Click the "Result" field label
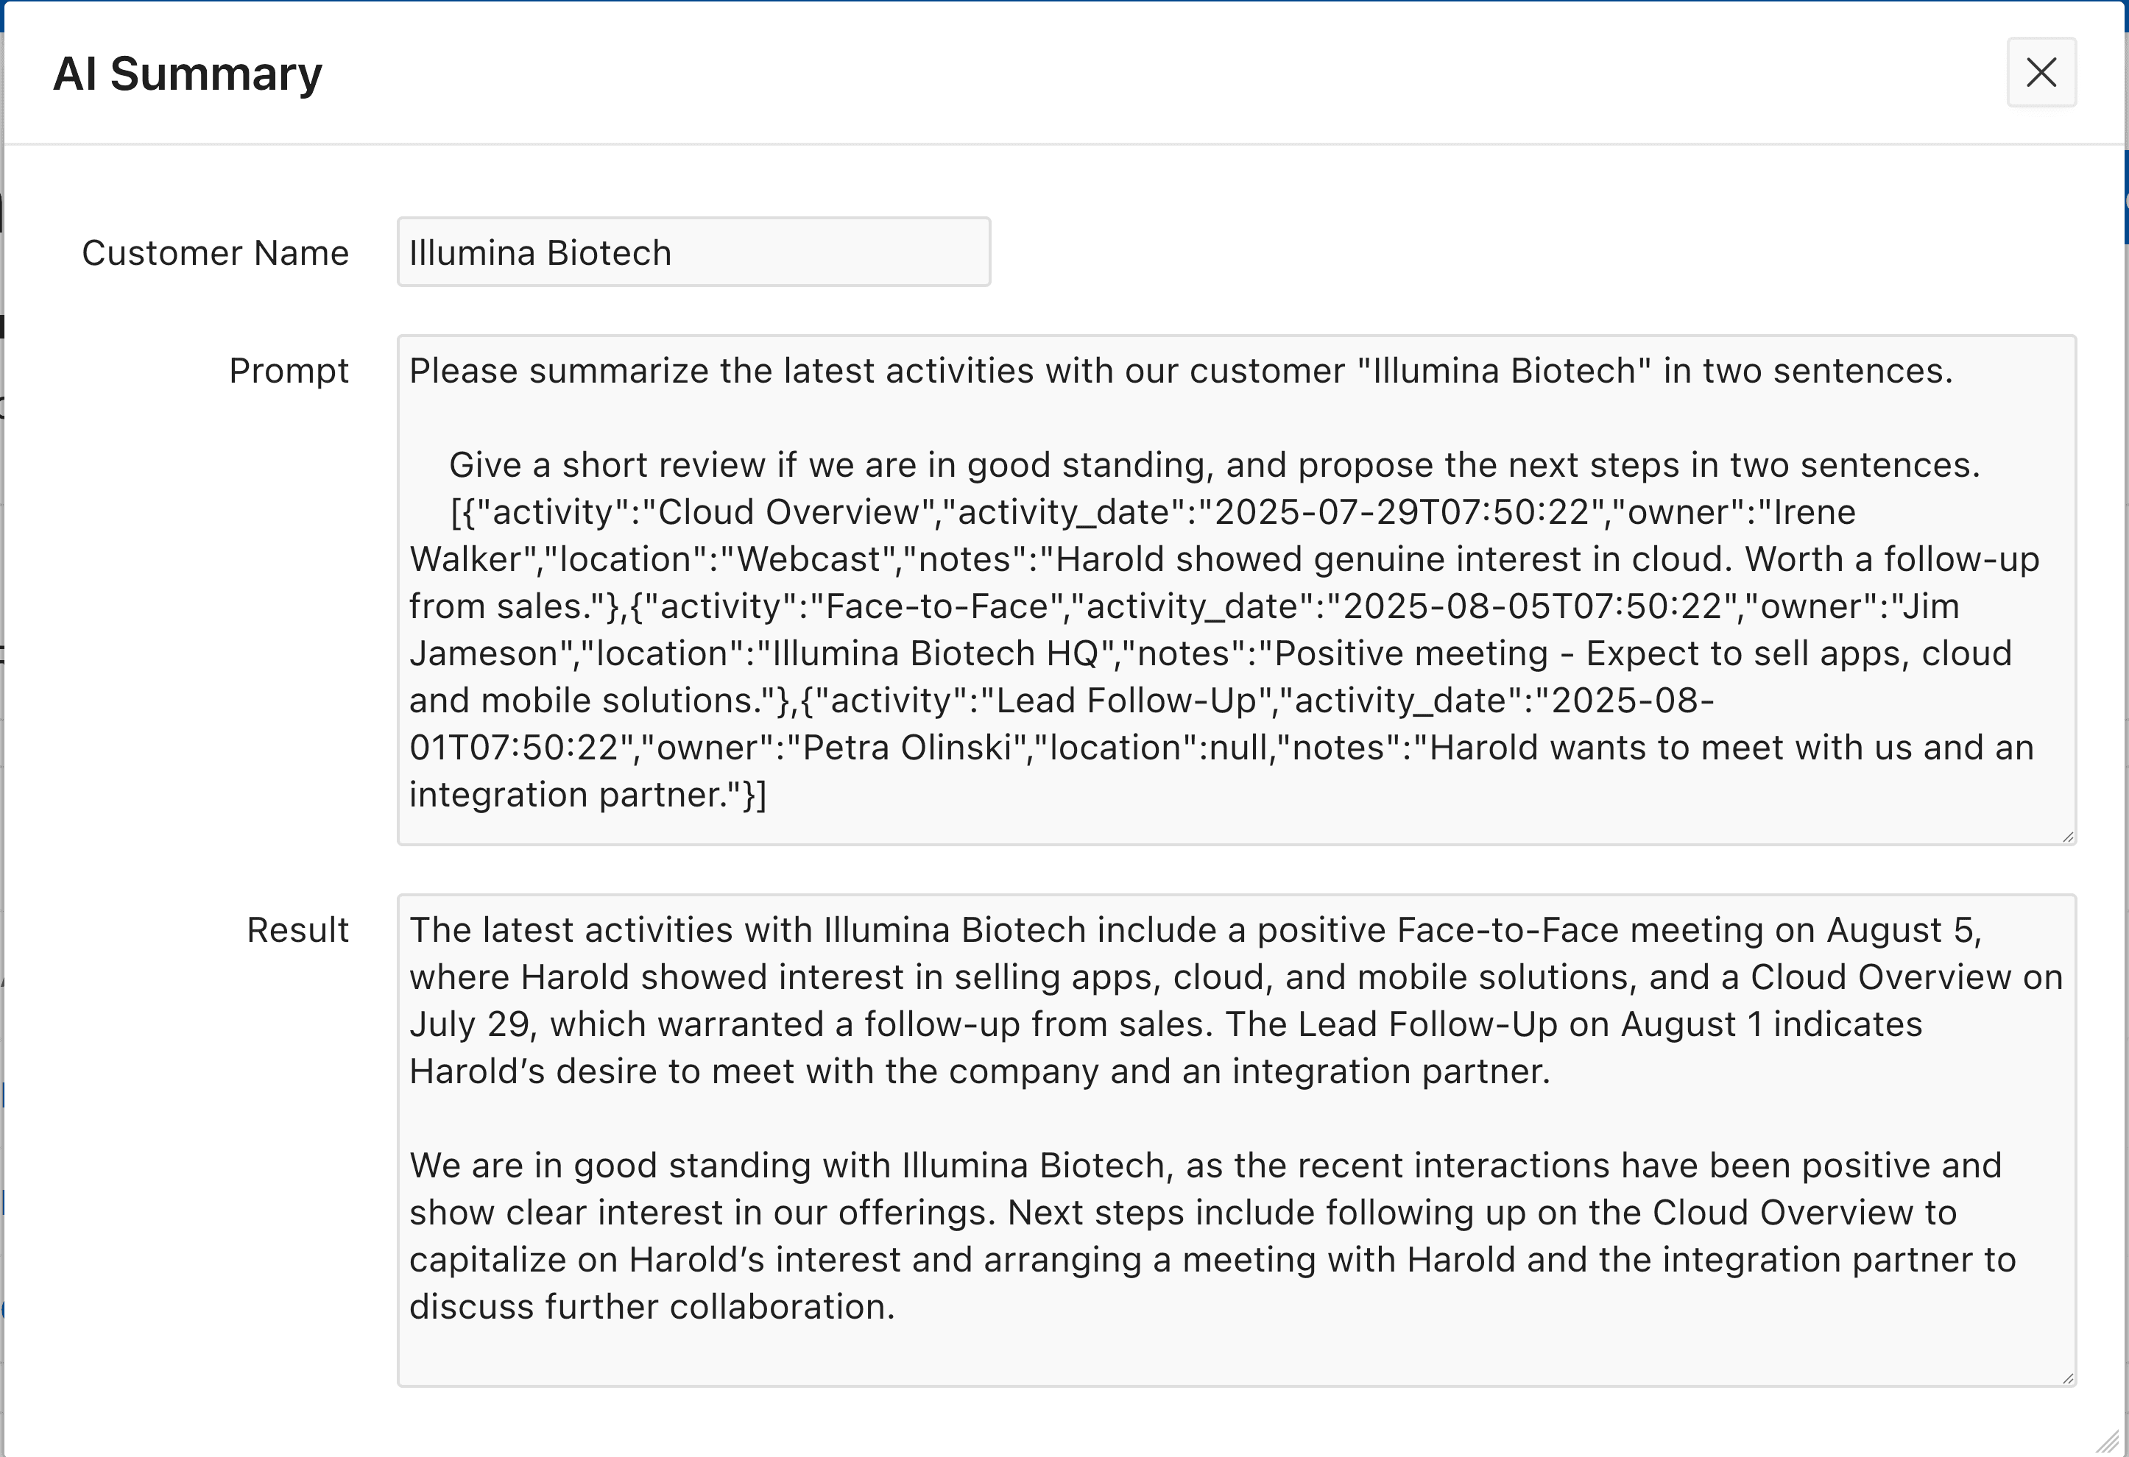Viewport: 2129px width, 1457px height. [297, 930]
